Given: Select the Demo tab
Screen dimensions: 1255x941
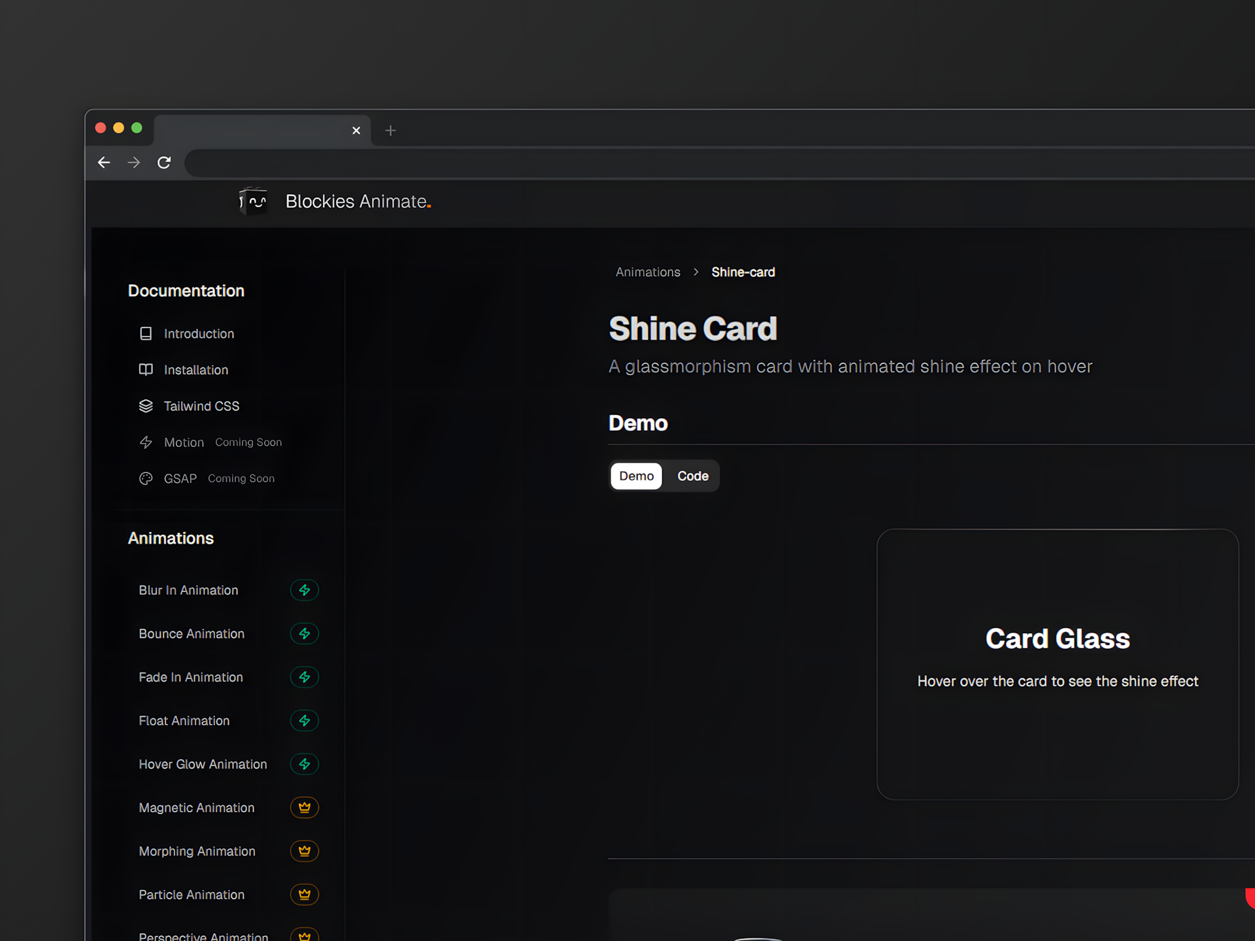Looking at the screenshot, I should pyautogui.click(x=636, y=476).
